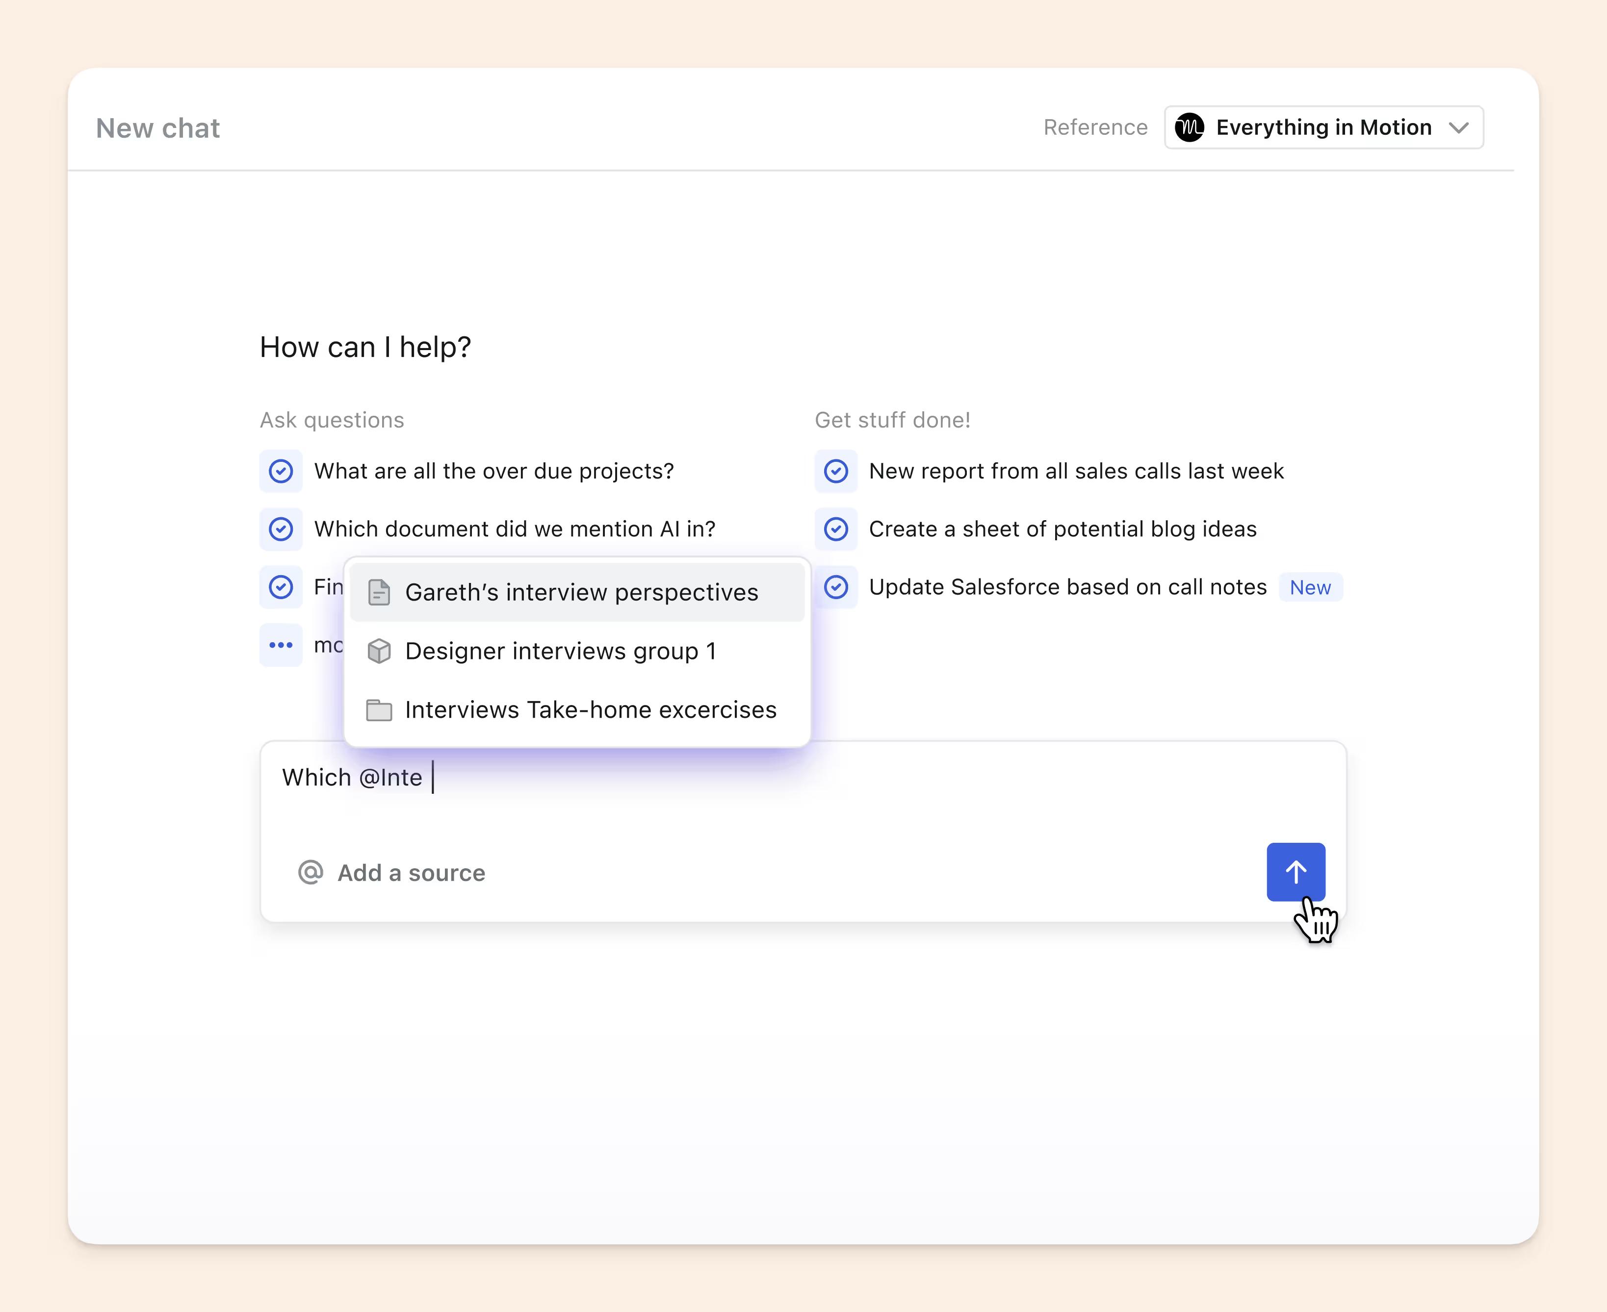
Task: Open the Everything in Motion reference dropdown
Action: tap(1323, 127)
